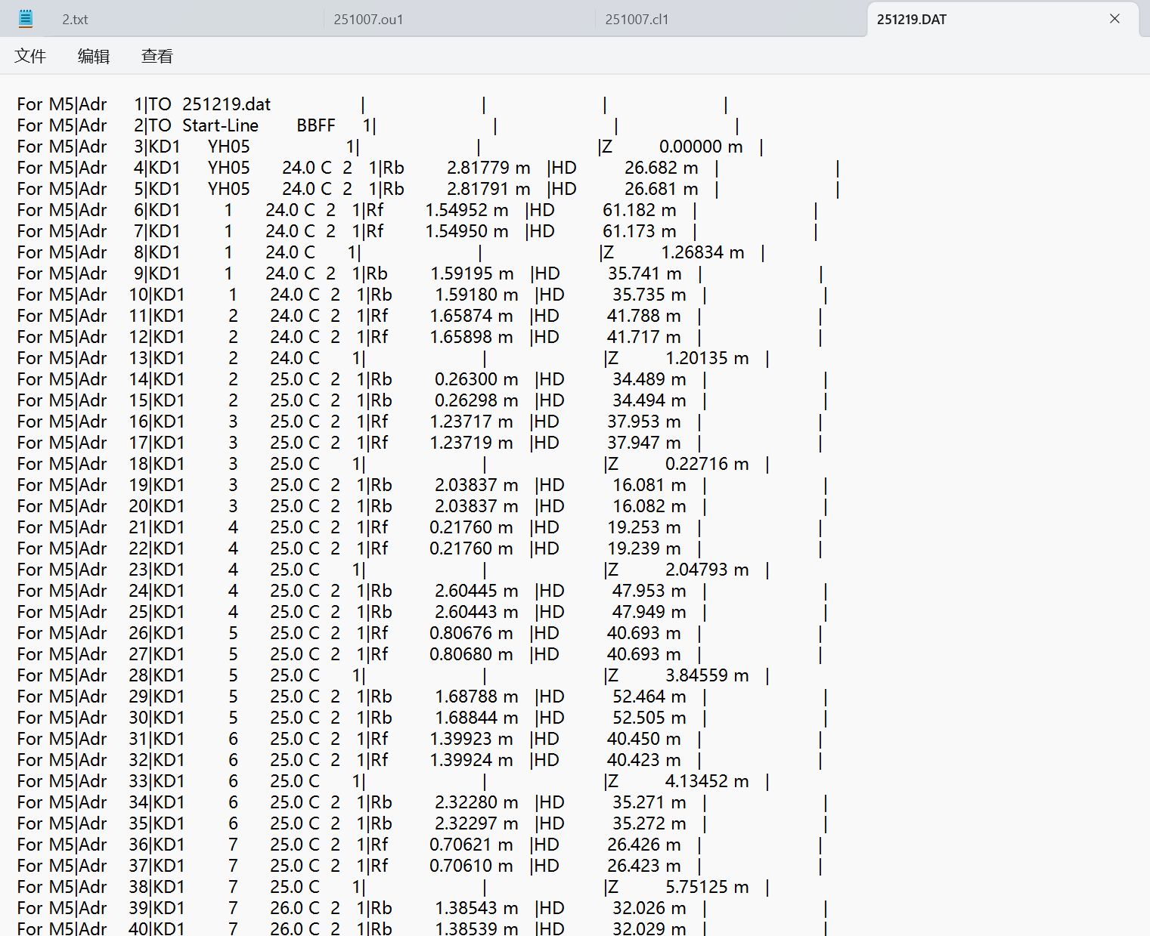Click the reading 1.59180 m
Screen dimensions: 1150x936
[x=477, y=295]
